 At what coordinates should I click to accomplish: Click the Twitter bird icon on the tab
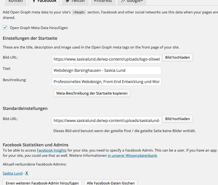tap(67, 1)
